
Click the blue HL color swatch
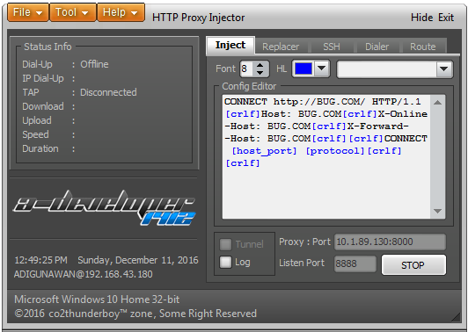[x=303, y=69]
